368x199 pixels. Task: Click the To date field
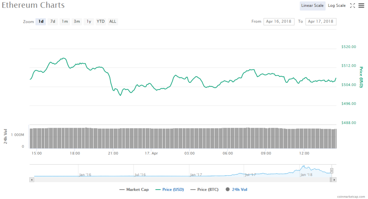[x=321, y=22]
